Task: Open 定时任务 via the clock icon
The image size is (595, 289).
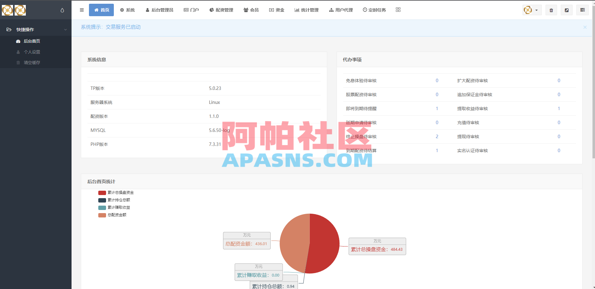Action: coord(364,10)
